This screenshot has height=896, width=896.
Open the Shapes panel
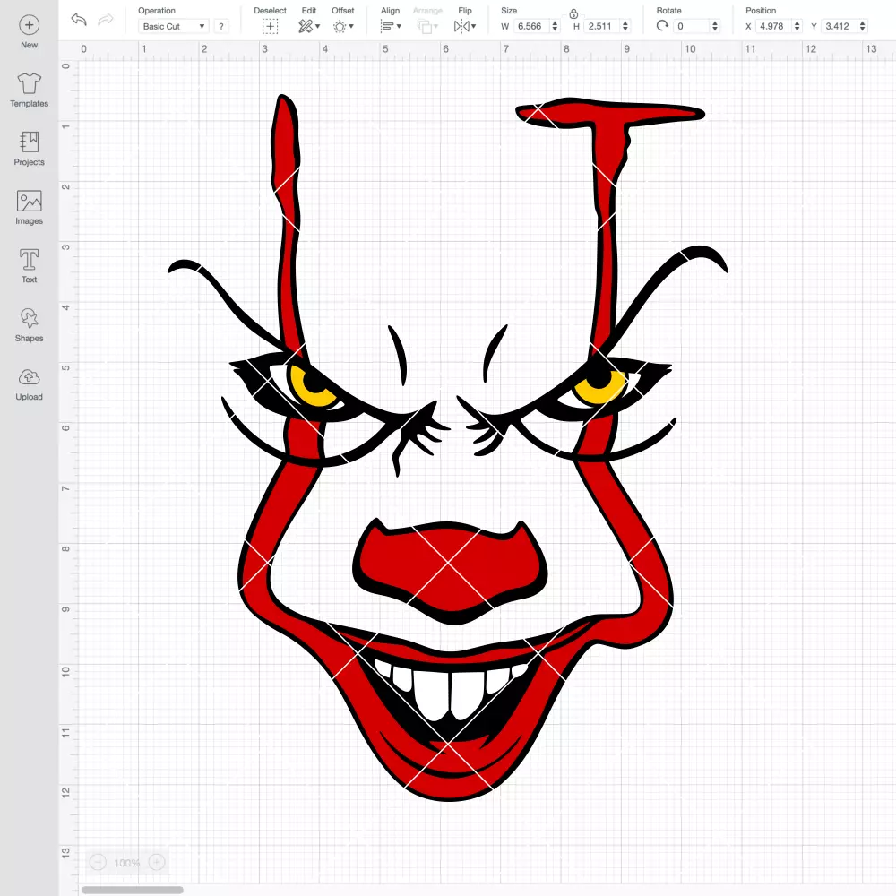tap(30, 324)
